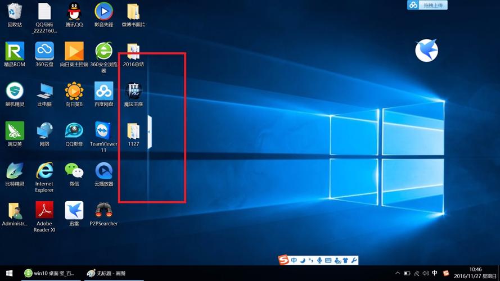Select the QQ号码 text file on desktop
The height and width of the screenshot is (281, 500).
44,18
